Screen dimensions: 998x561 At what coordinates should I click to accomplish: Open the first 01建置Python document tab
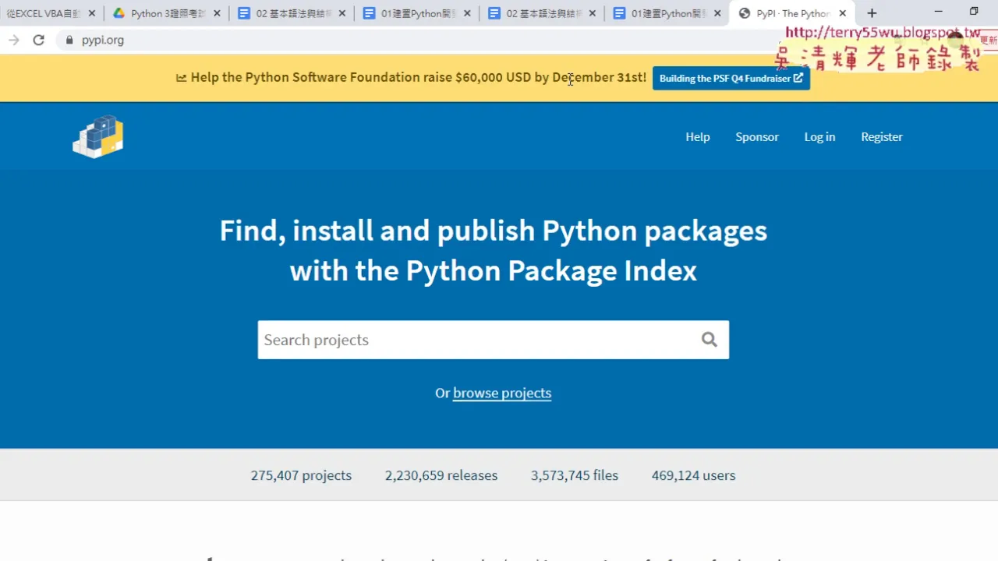(416, 13)
